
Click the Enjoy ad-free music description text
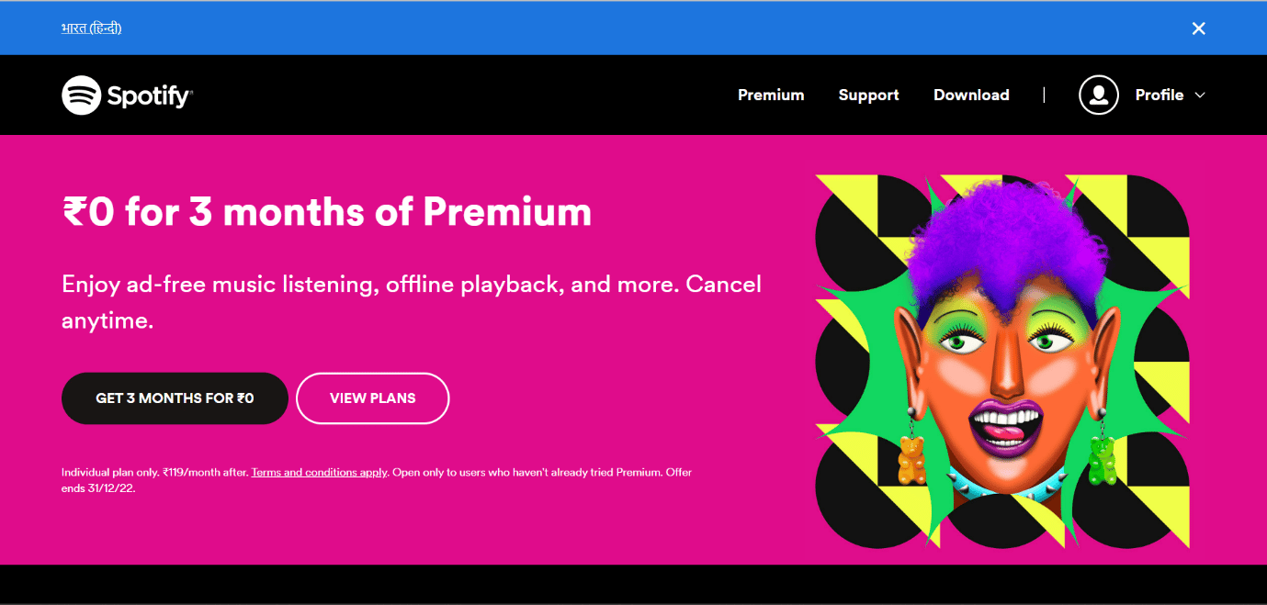click(412, 302)
